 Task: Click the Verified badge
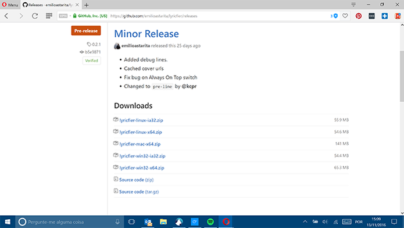[91, 60]
